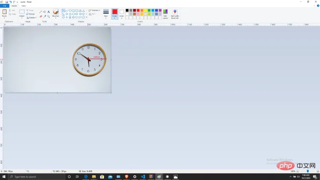Choose the Line shape
Image resolution: width=320 pixels, height=180 pixels.
click(x=64, y=11)
